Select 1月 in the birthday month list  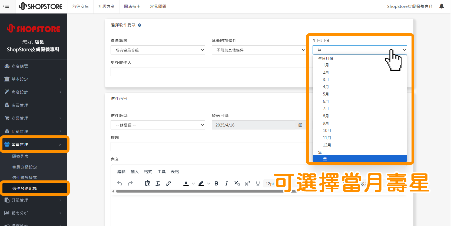(x=360, y=65)
